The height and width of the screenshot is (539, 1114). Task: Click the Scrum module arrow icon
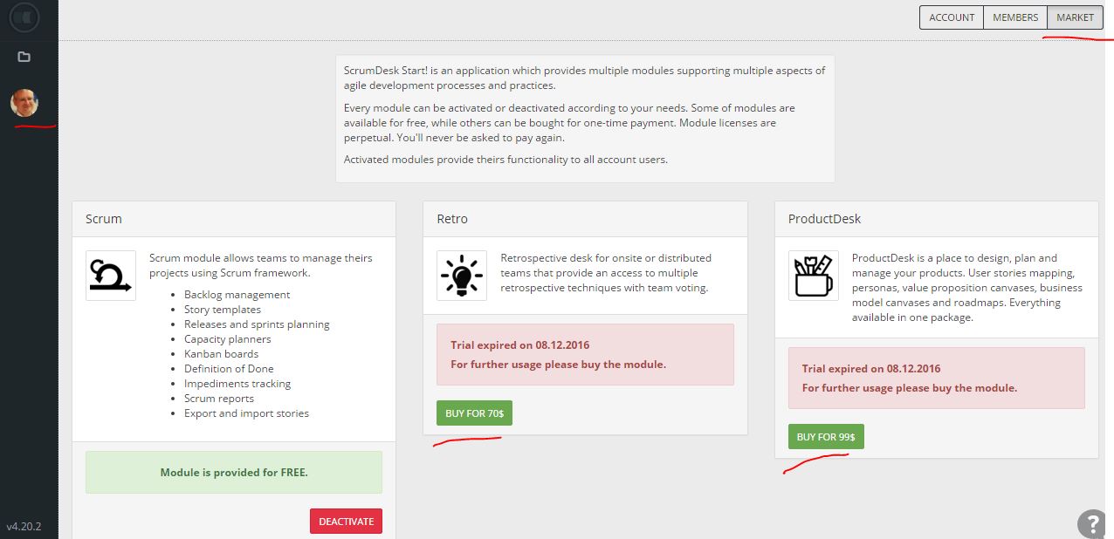pyautogui.click(x=111, y=276)
